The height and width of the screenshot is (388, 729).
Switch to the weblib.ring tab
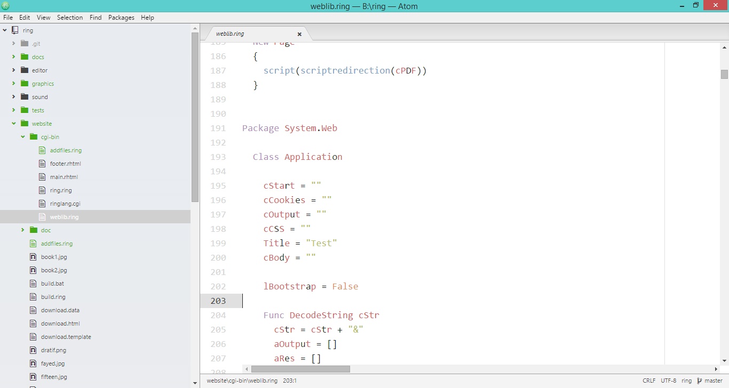coord(230,33)
